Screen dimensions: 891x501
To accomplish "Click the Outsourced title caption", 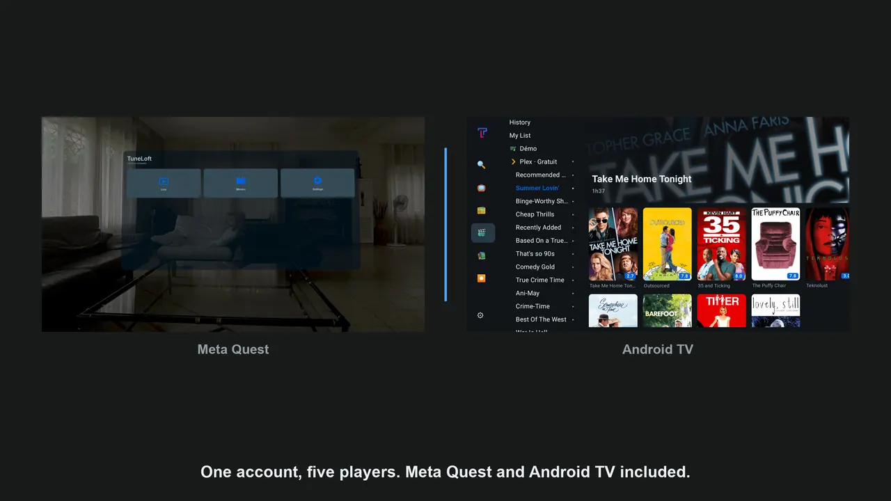I will (x=656, y=285).
